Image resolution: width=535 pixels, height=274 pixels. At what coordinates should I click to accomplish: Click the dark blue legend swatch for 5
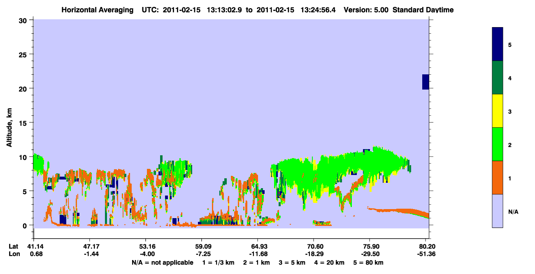coord(498,44)
